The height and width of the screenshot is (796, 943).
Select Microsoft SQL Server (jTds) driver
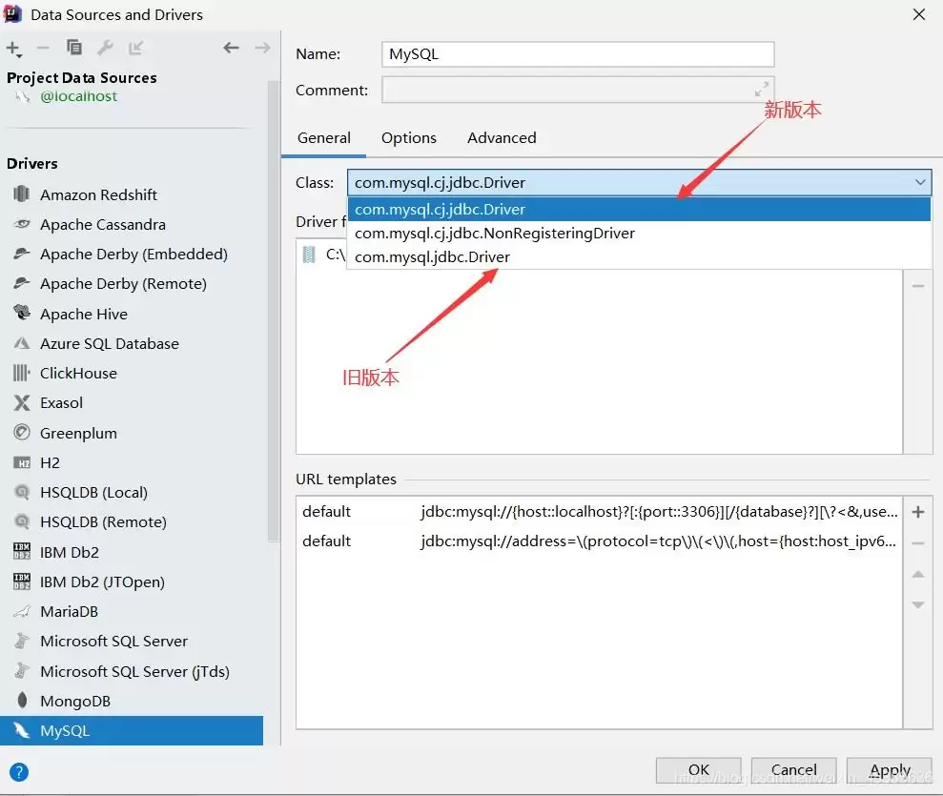point(132,671)
